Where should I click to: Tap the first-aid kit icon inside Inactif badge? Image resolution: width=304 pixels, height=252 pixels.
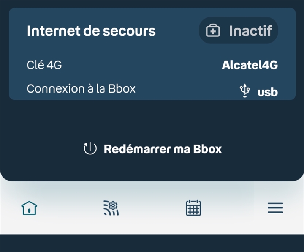coord(214,30)
